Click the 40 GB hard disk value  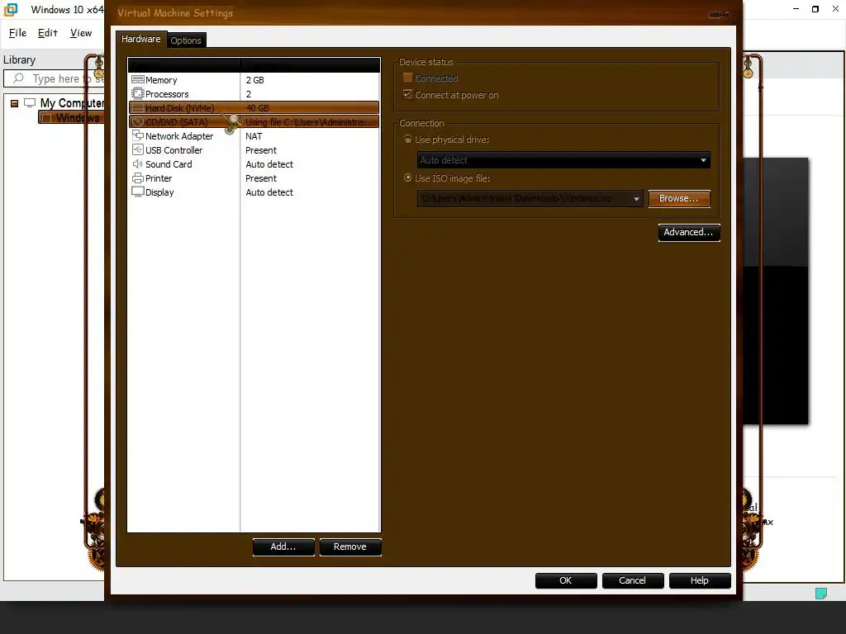[x=258, y=108]
